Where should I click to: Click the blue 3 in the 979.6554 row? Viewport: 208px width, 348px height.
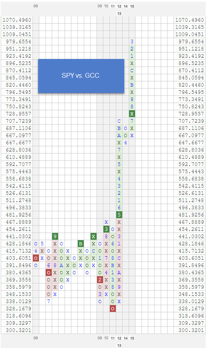point(132,42)
